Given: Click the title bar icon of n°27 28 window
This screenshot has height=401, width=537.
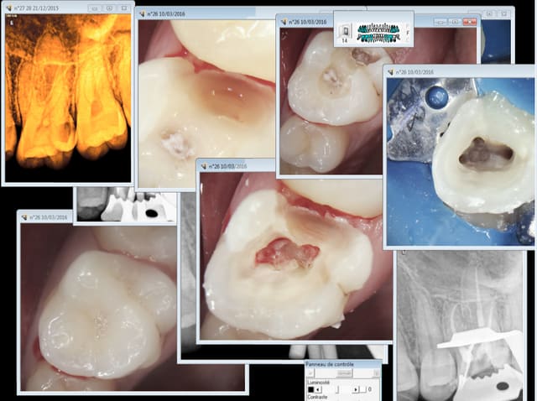Looking at the screenshot, I should click(x=10, y=8).
